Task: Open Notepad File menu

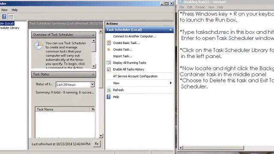Action: (182, 7)
